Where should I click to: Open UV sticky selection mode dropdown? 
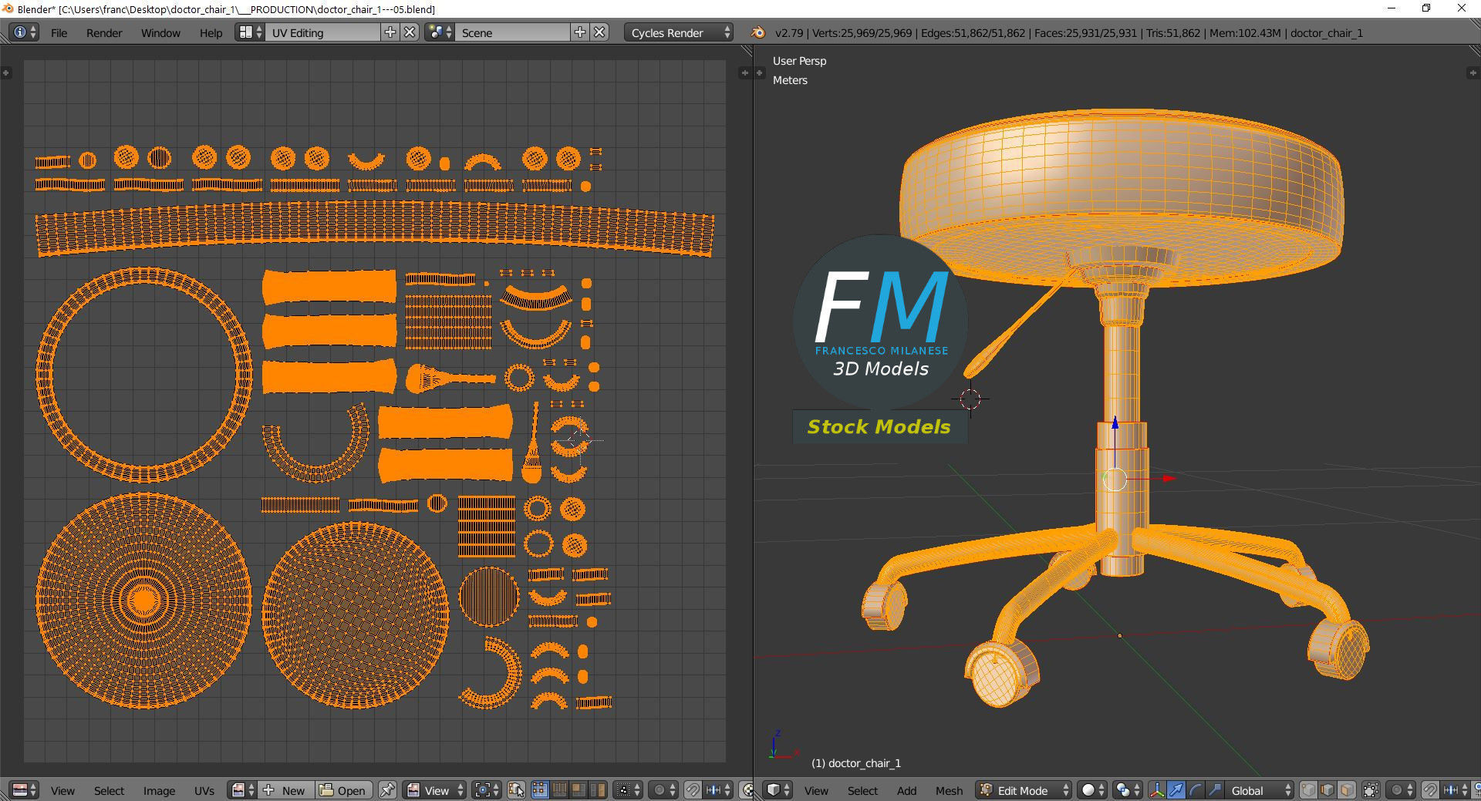tap(627, 790)
